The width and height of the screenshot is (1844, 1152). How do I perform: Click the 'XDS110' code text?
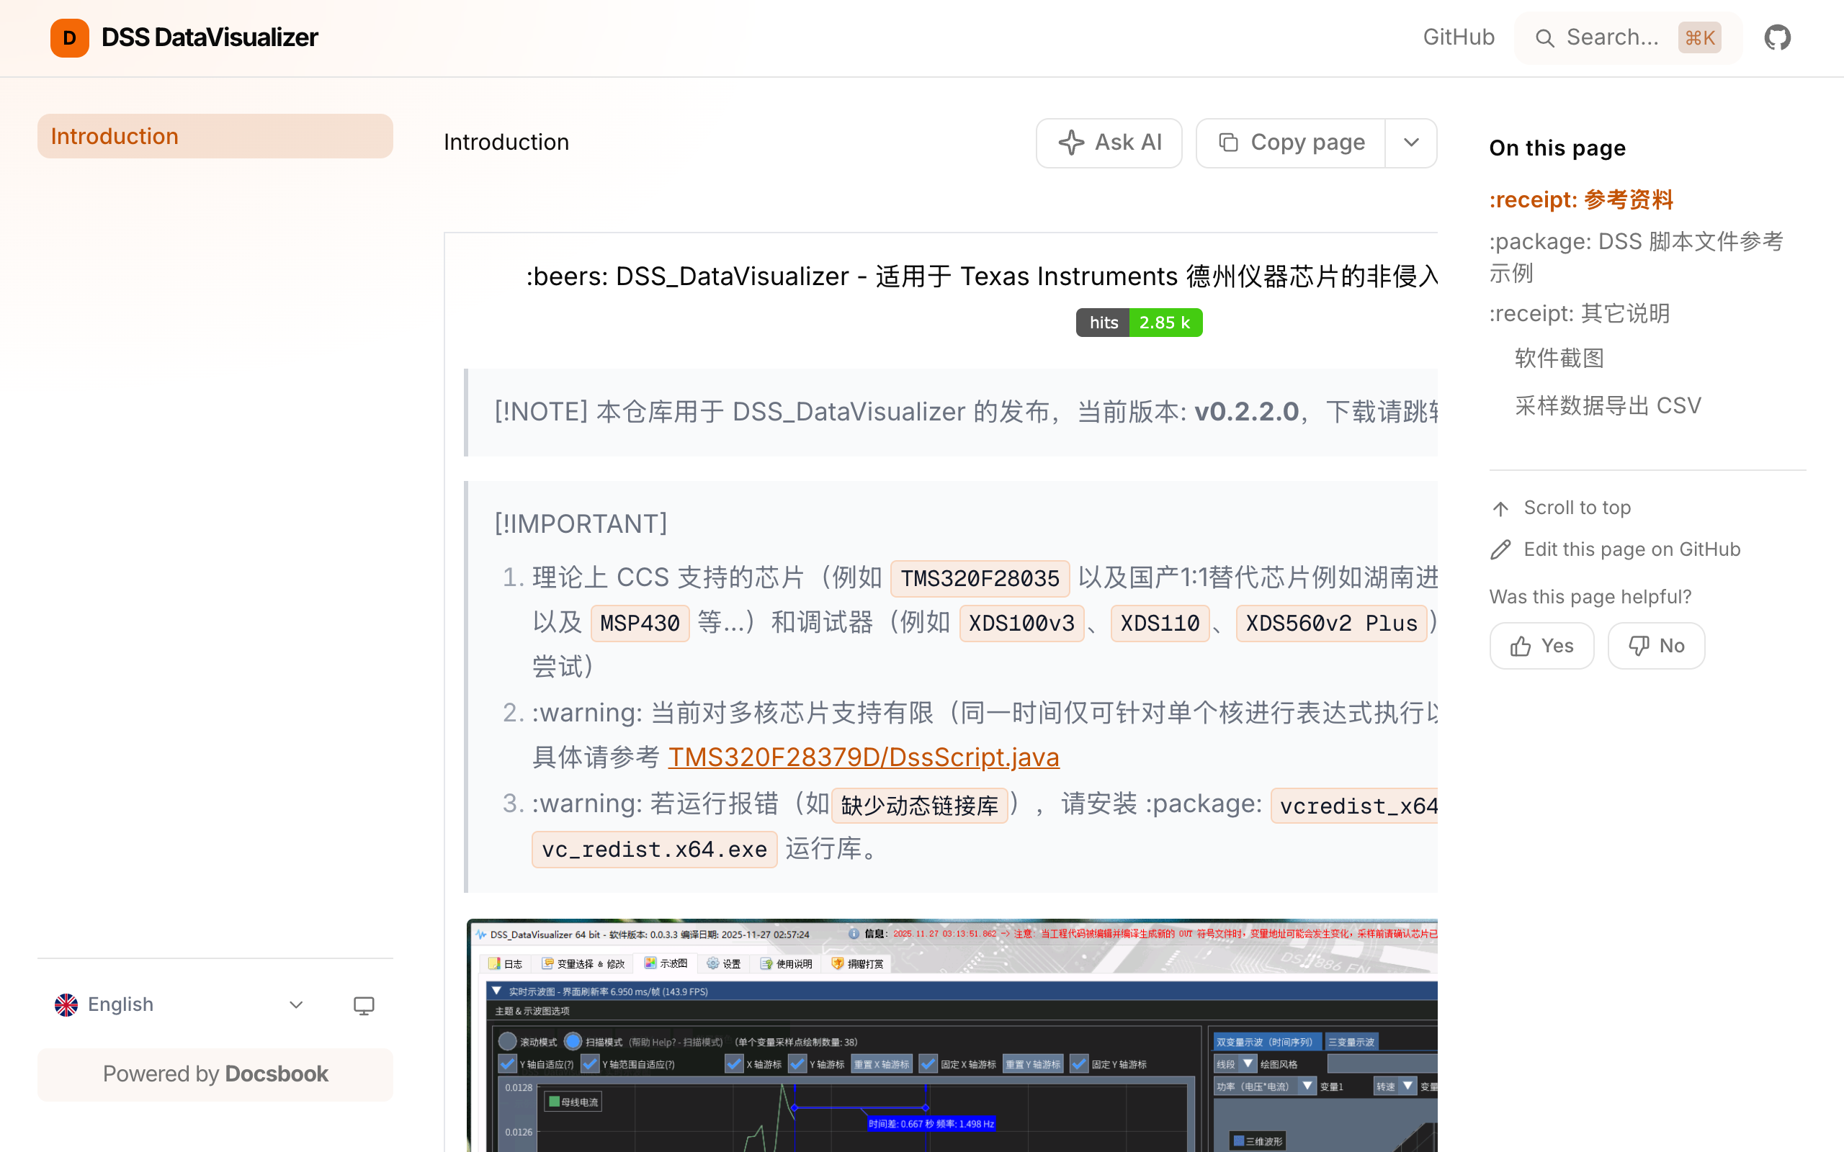coord(1159,624)
